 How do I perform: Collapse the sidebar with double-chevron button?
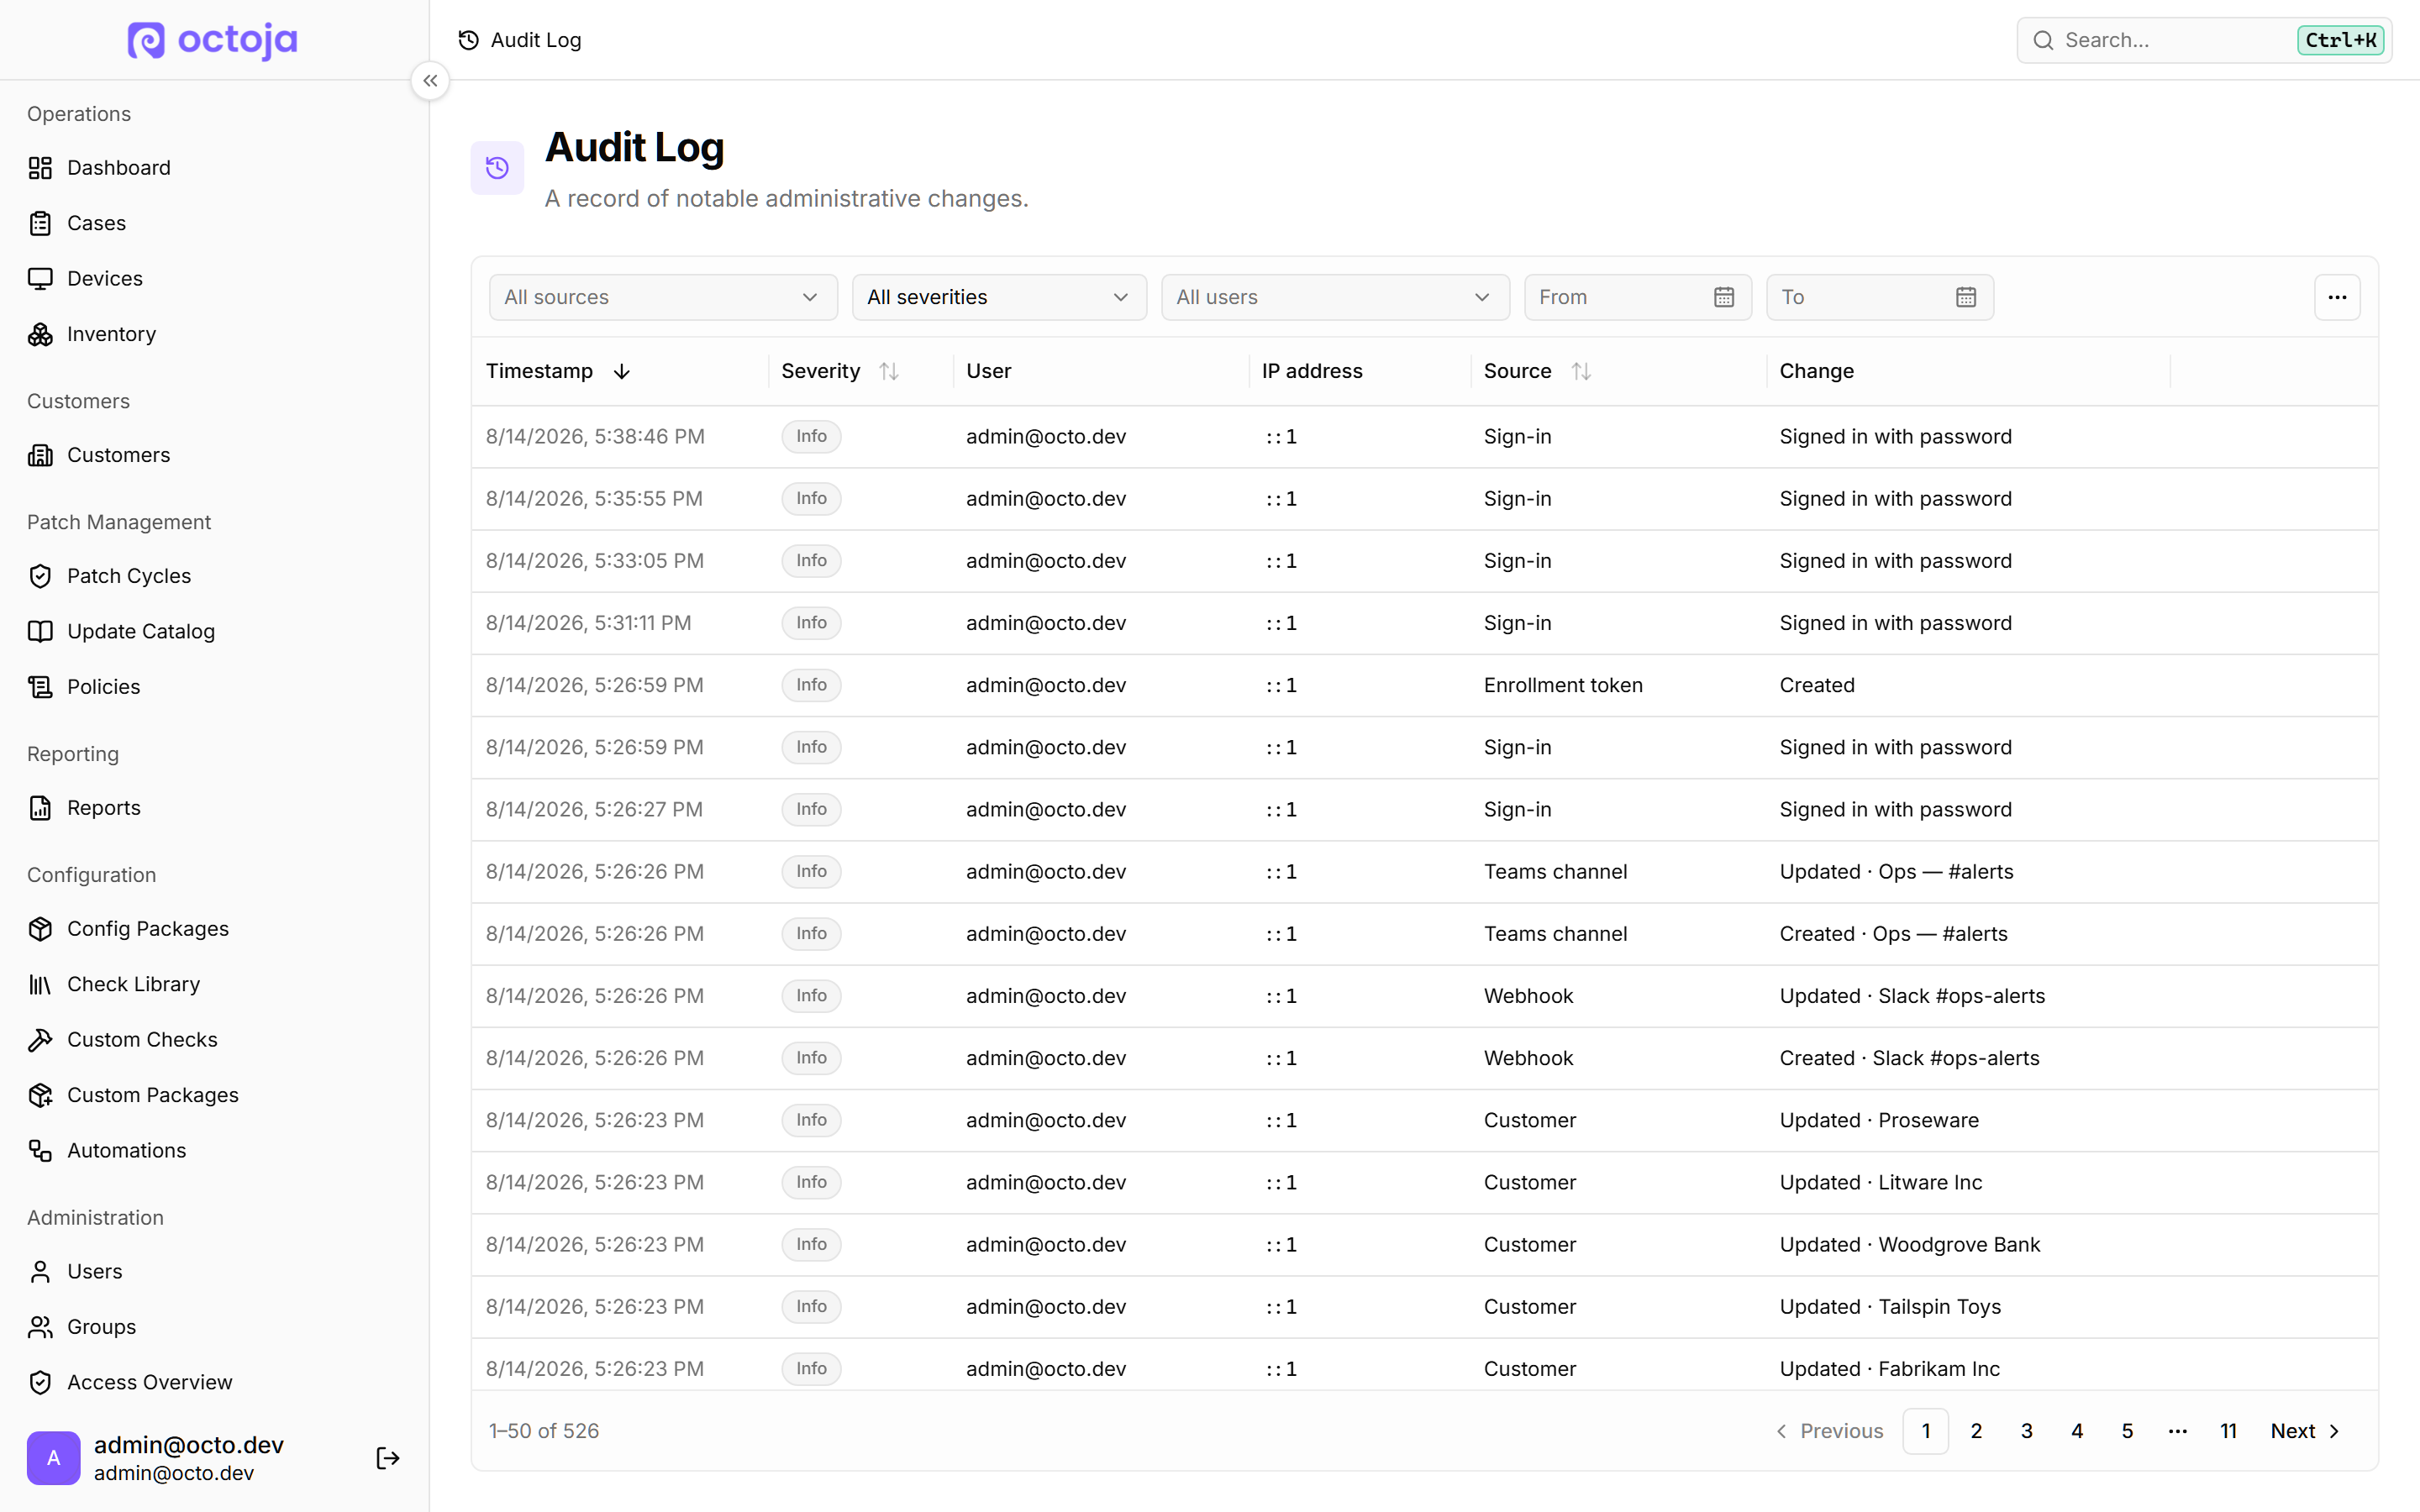tap(430, 81)
